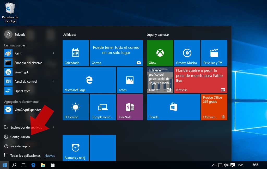
Task: Click the Solvetic user account
Action: pos(15,34)
